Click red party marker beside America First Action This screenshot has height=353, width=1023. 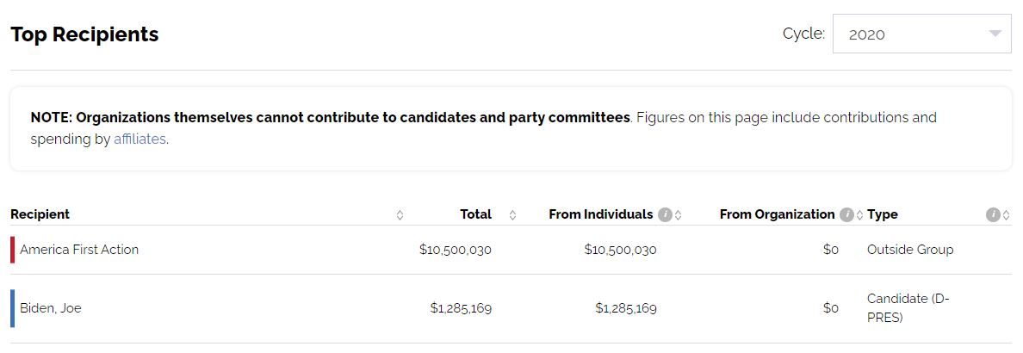pyautogui.click(x=12, y=250)
